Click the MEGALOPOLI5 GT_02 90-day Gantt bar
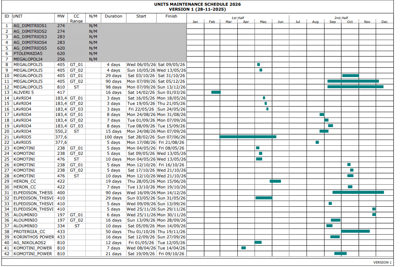 353,81
